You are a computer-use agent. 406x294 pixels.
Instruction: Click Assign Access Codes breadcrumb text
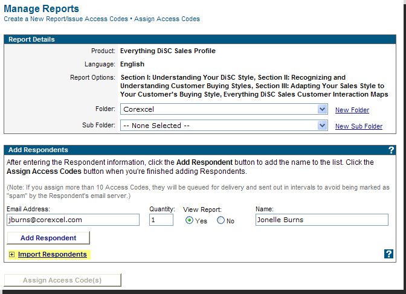pyautogui.click(x=167, y=19)
